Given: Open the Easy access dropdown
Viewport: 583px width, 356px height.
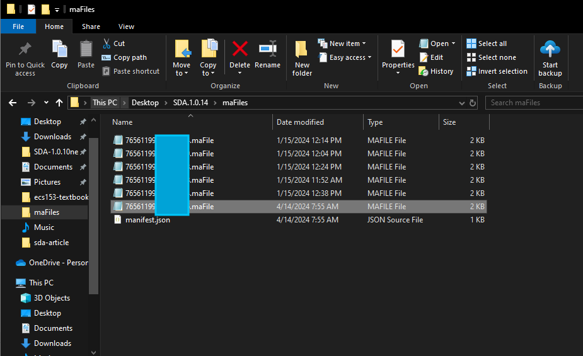Looking at the screenshot, I should (x=345, y=57).
